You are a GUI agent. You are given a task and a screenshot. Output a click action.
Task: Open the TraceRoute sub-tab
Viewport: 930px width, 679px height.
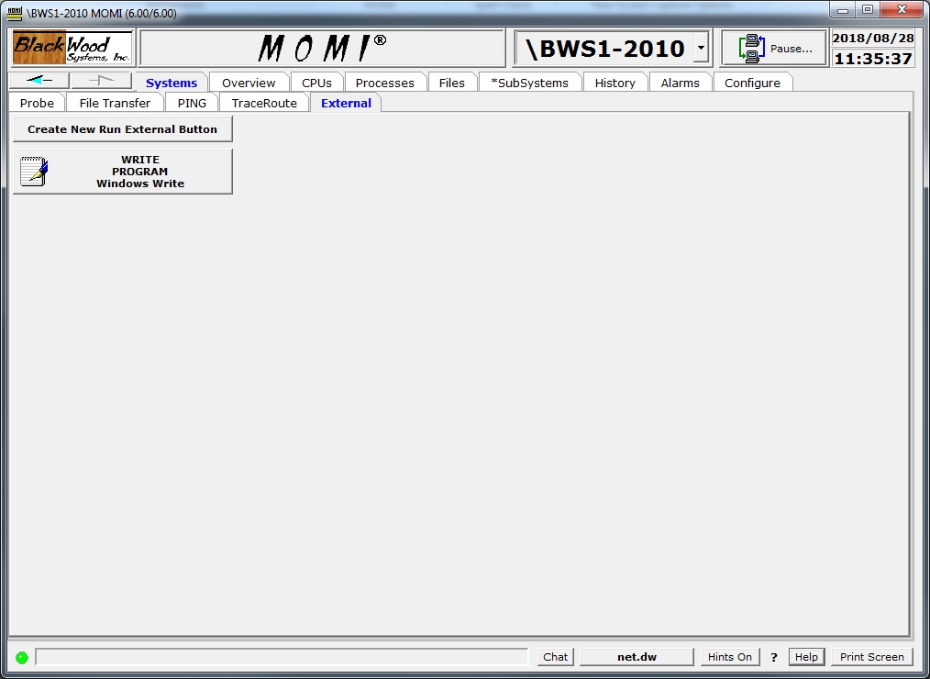(x=264, y=104)
